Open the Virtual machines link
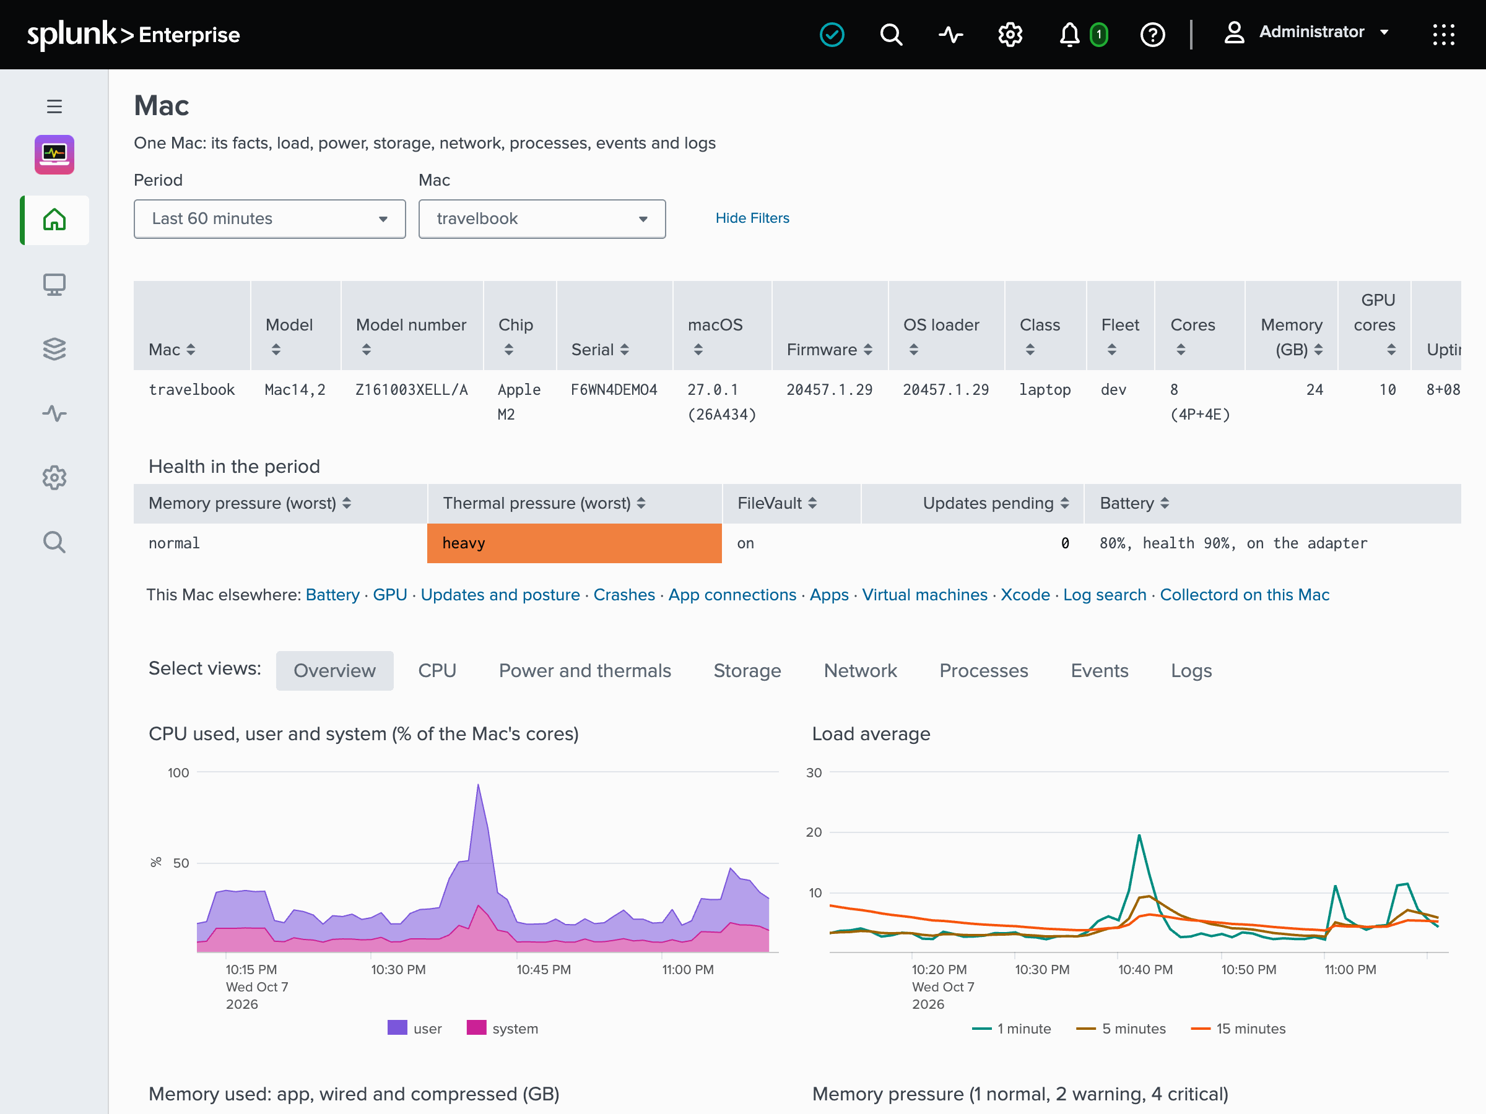This screenshot has height=1114, width=1486. click(924, 595)
